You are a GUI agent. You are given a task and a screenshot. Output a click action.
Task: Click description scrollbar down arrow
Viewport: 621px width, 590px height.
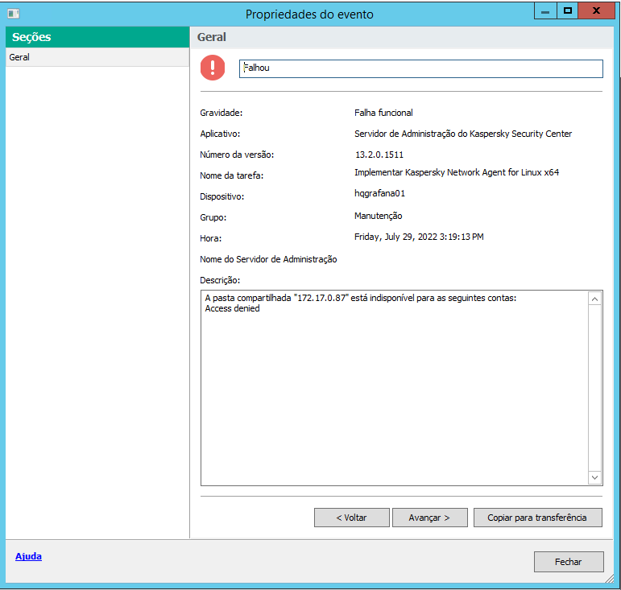(594, 477)
